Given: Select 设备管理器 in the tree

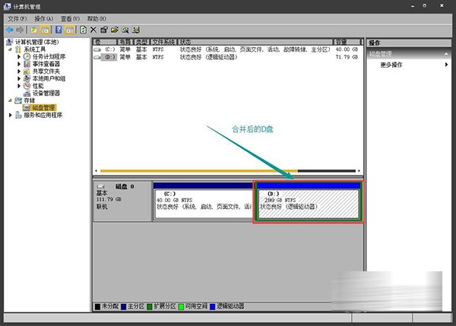Looking at the screenshot, I should click(46, 93).
